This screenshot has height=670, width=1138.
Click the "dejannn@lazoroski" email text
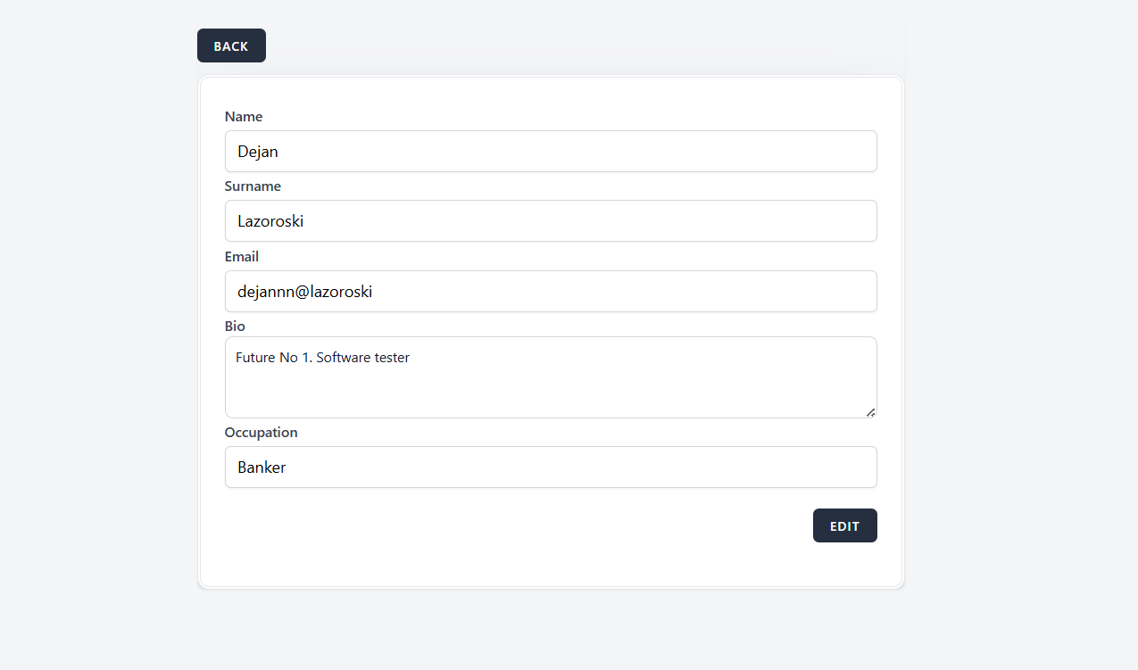tap(304, 292)
